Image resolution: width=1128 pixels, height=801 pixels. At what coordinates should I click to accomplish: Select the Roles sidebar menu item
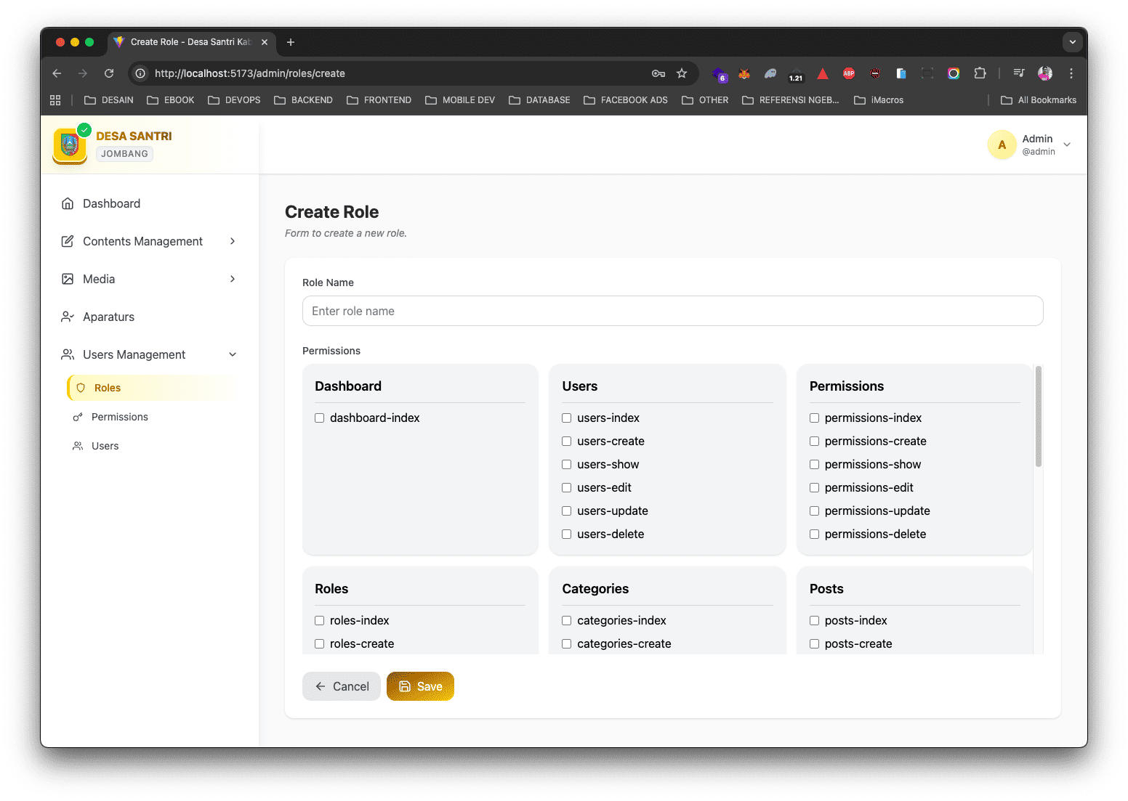coord(108,388)
